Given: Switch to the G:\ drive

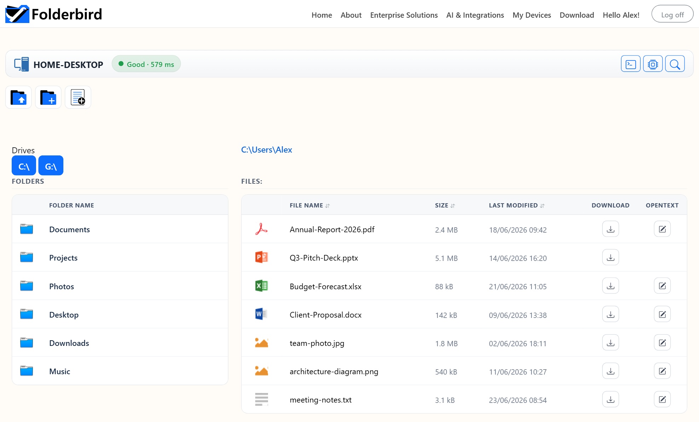Looking at the screenshot, I should click(x=51, y=166).
